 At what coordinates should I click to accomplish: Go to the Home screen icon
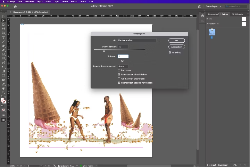pos(15,6)
